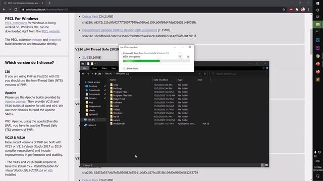Screen dimensions: 323x181
Task: Open Explorer help icon
Action: [x=267, y=68]
